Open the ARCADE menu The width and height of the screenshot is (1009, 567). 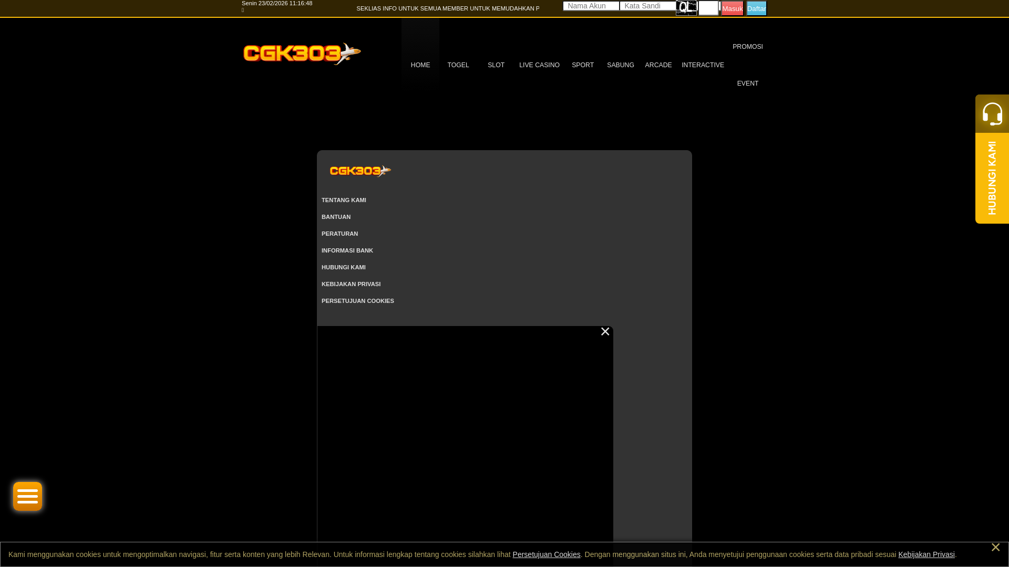tap(658, 65)
